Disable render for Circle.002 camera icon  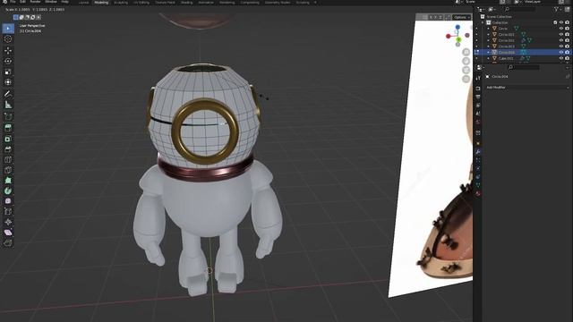click(x=567, y=40)
